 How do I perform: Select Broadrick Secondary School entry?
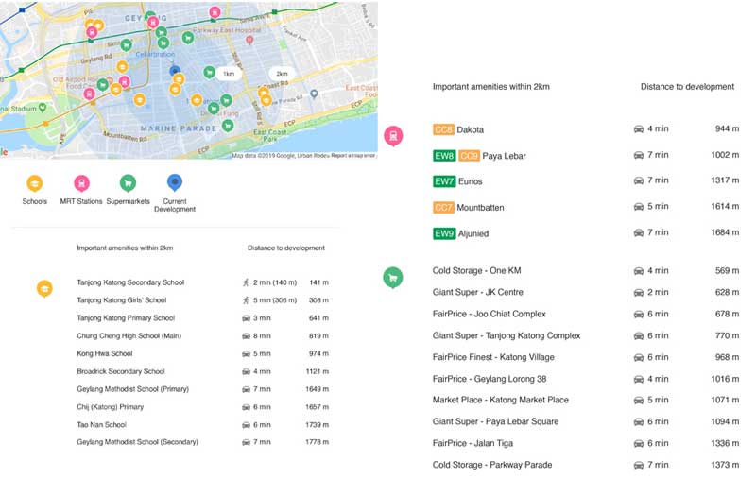click(x=121, y=371)
